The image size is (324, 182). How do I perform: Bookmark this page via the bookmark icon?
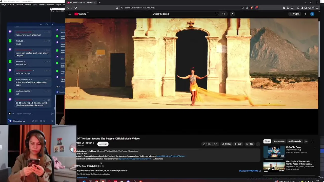point(117,8)
